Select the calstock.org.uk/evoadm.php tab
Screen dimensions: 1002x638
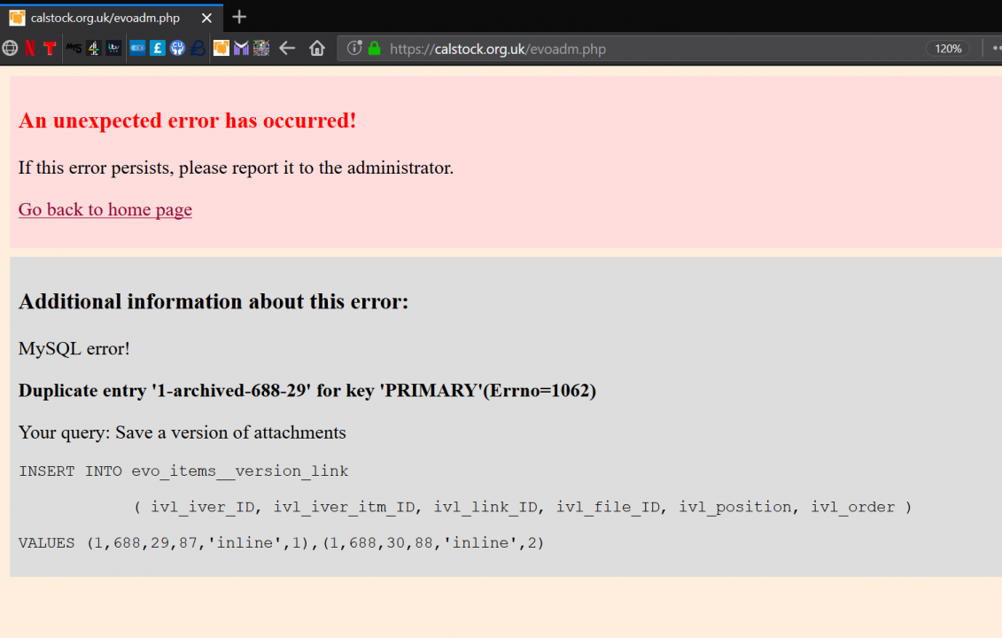tap(112, 18)
